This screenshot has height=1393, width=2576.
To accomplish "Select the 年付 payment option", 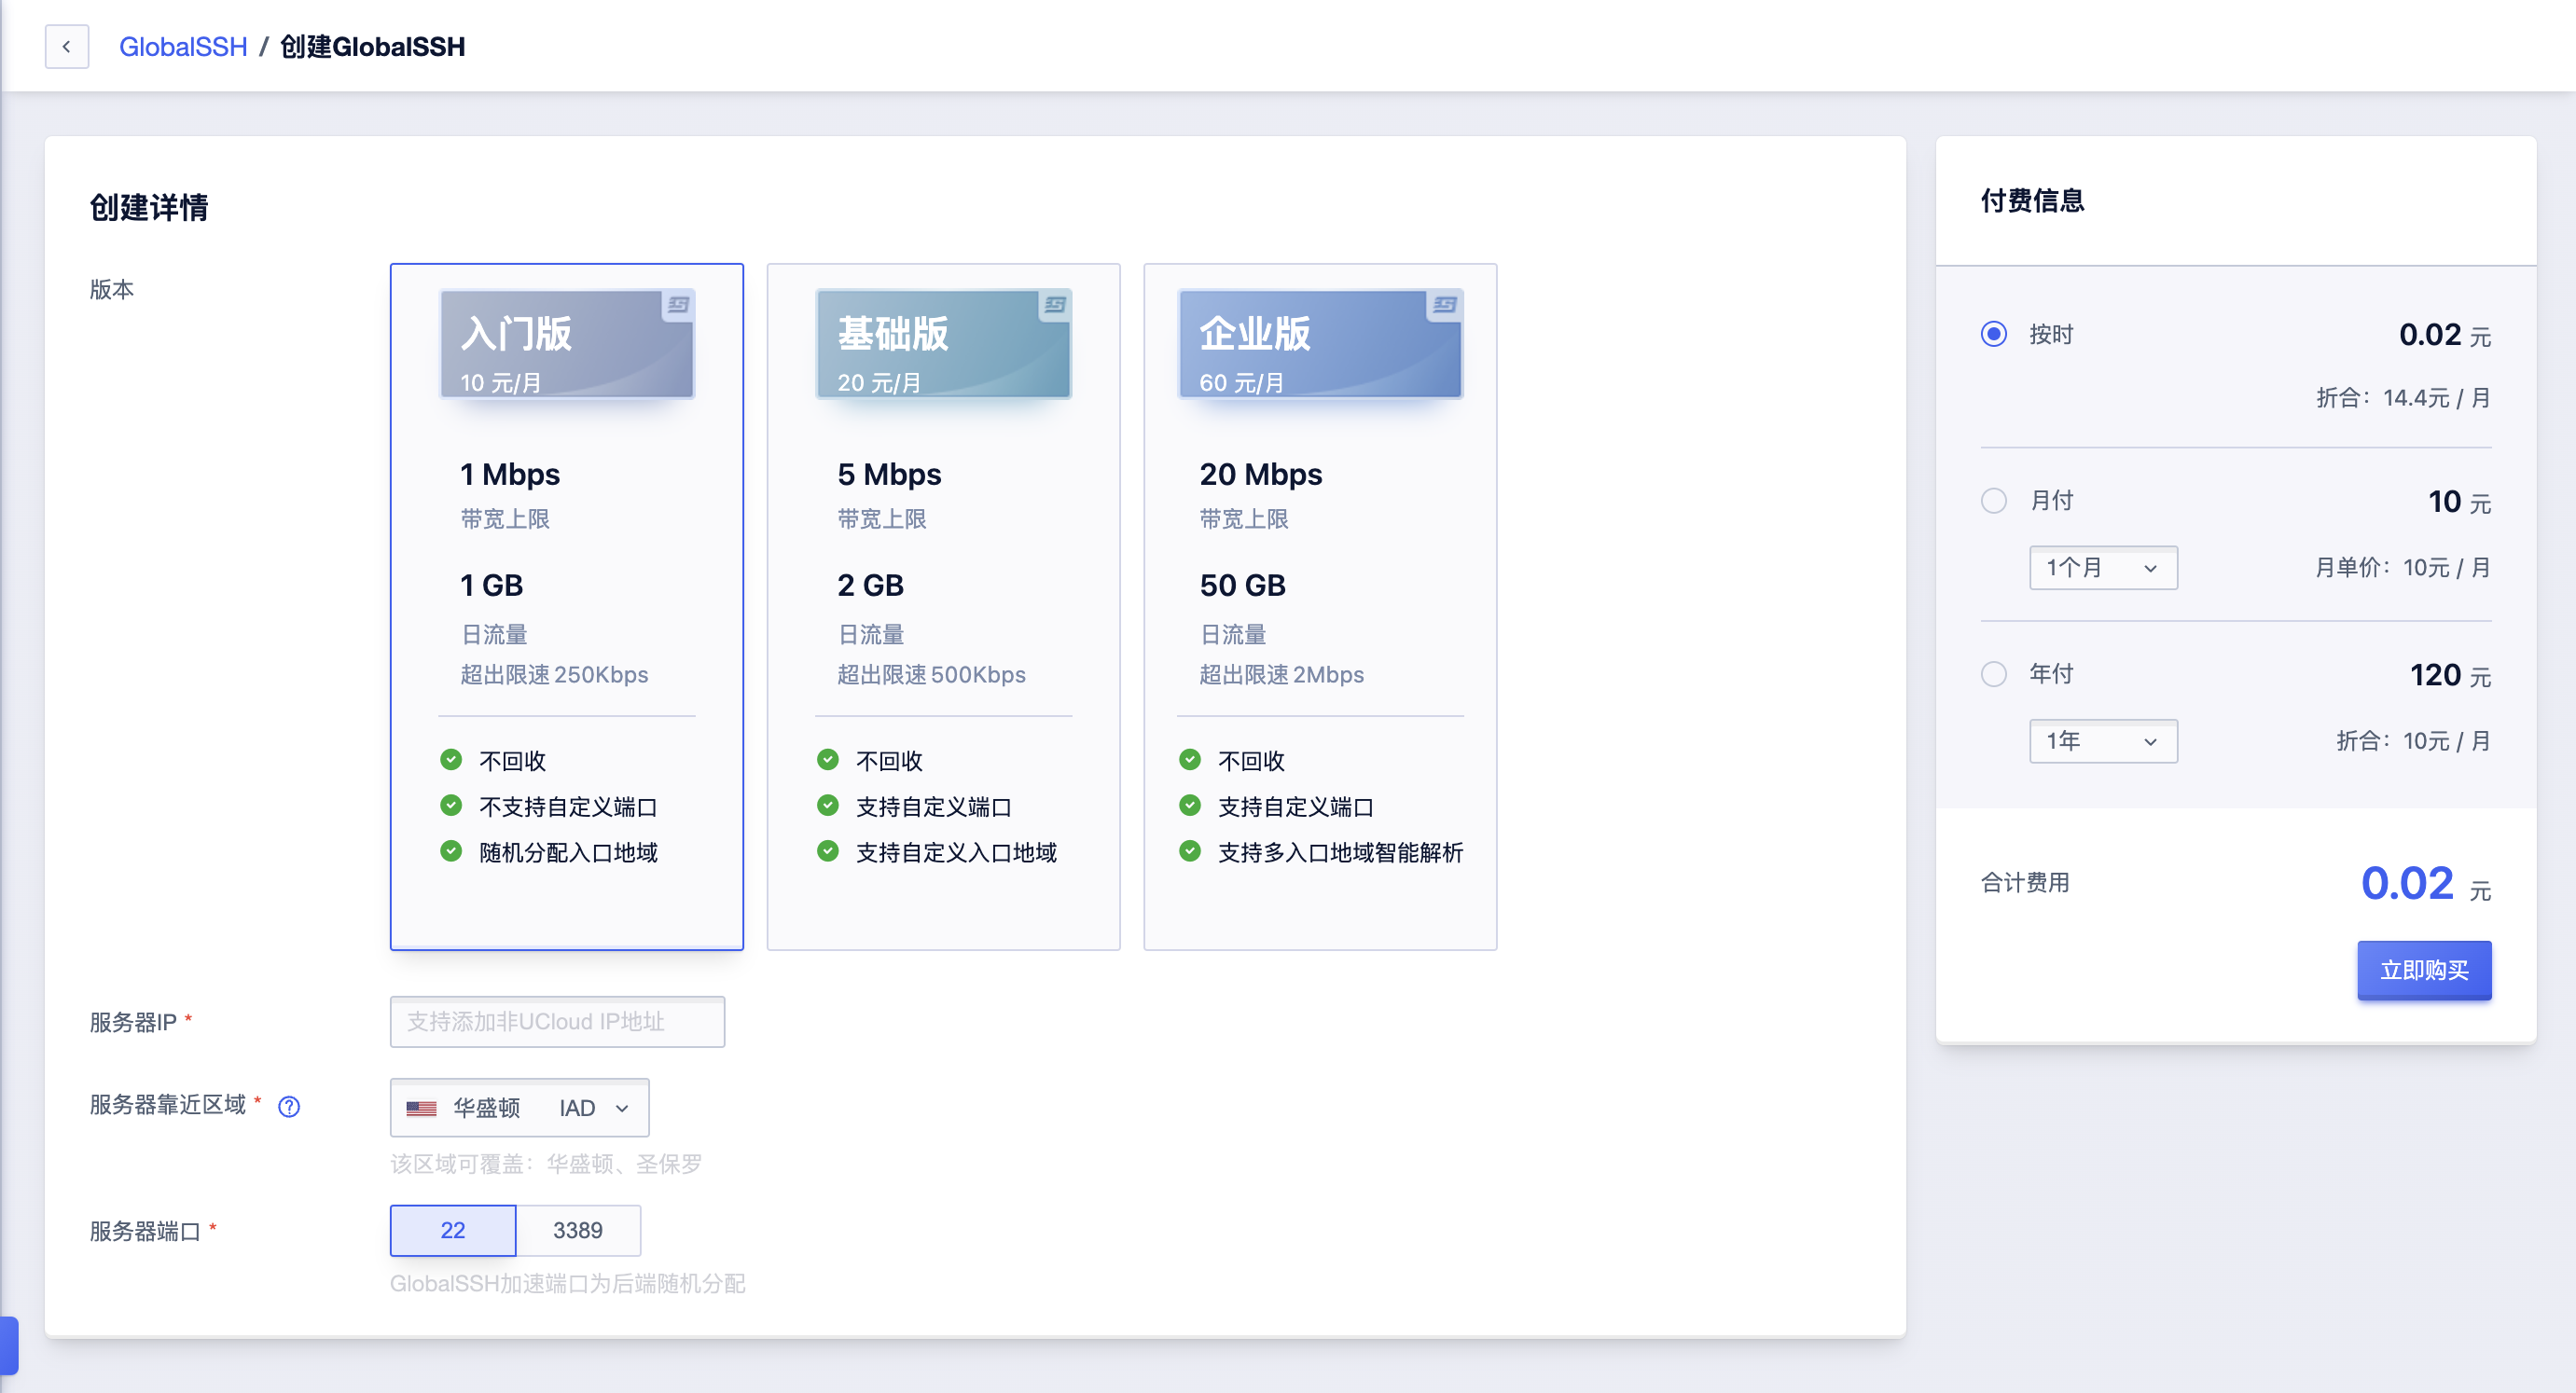I will tap(1993, 675).
